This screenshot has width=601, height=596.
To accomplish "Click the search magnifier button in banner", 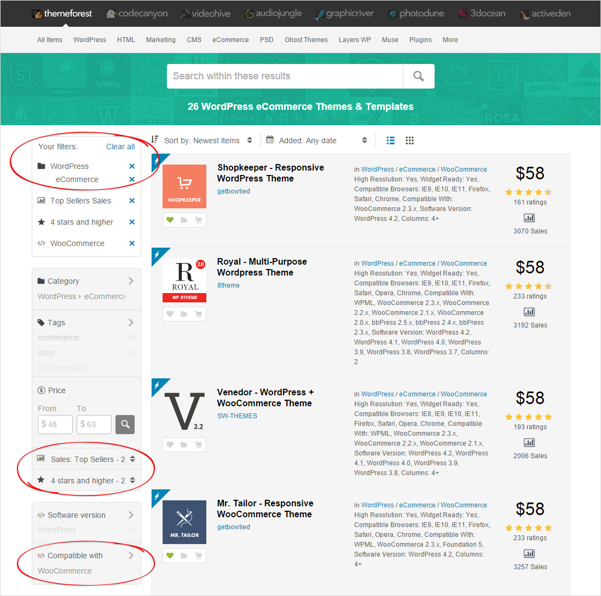I will [x=419, y=76].
